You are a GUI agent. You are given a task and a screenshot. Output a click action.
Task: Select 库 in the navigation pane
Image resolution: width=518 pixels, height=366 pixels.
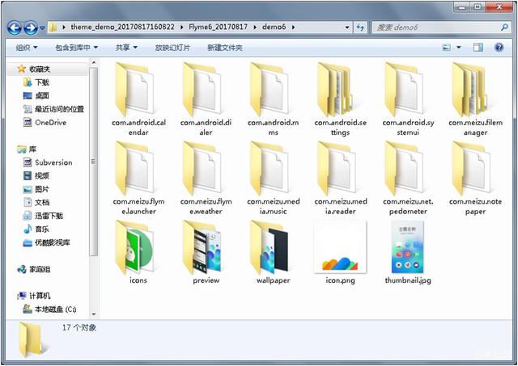pos(32,149)
